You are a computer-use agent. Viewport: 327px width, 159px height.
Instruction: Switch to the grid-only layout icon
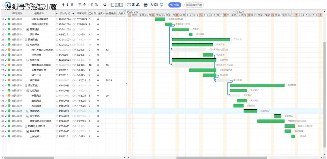[112, 5]
